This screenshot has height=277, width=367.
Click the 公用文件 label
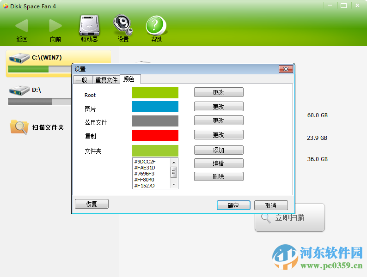coord(96,122)
